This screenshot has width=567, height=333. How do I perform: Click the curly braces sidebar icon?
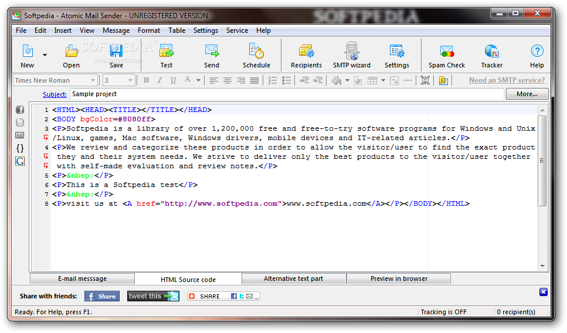pyautogui.click(x=20, y=148)
